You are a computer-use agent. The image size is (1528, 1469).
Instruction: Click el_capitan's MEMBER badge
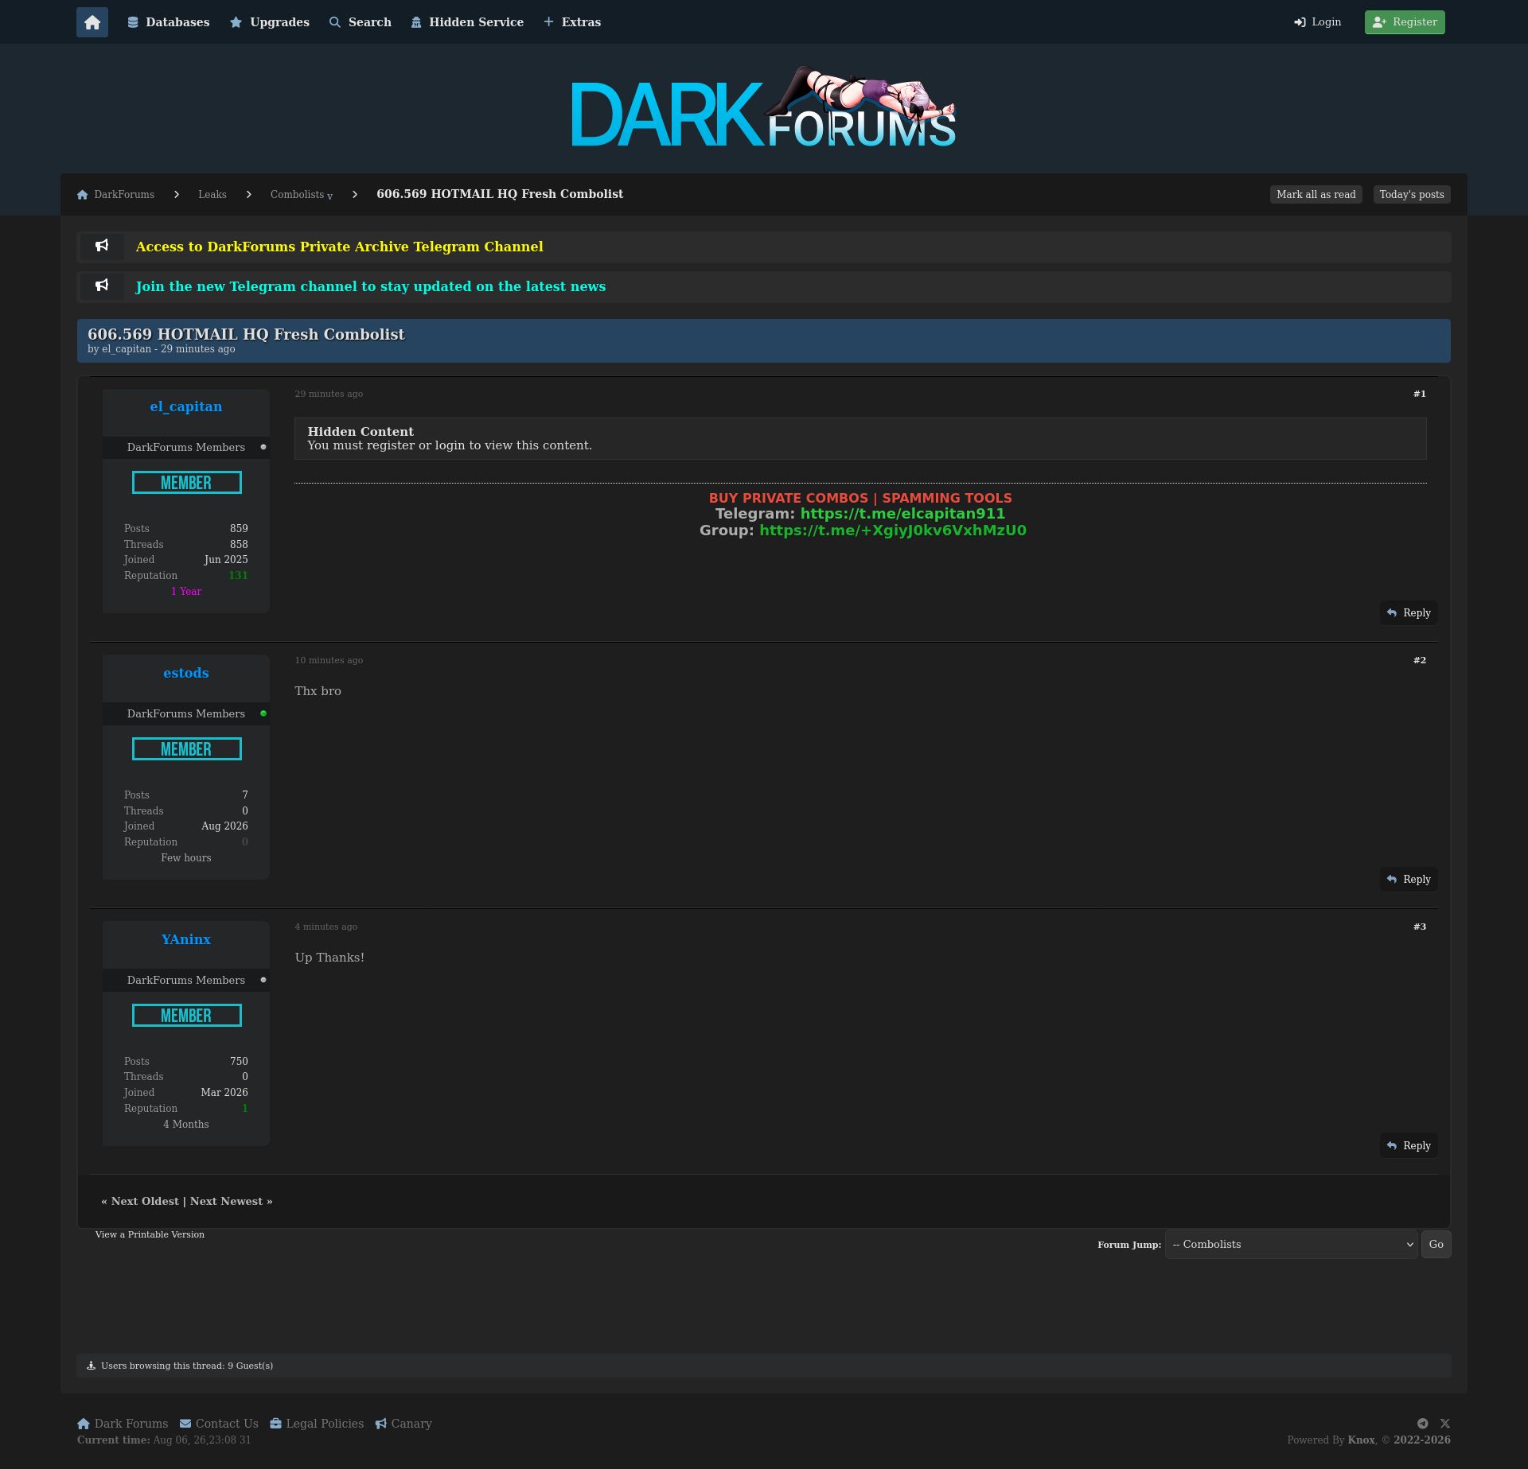(x=187, y=483)
